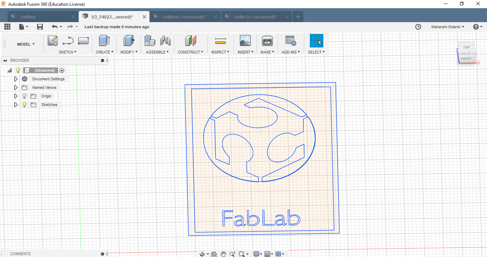
Task: Open the MODIFY menu
Action: (x=129, y=52)
